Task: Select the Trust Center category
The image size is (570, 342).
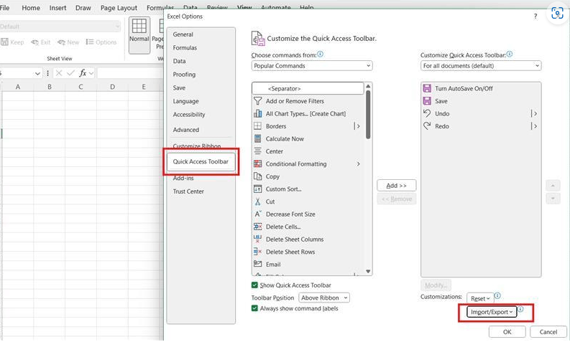Action: click(x=188, y=191)
